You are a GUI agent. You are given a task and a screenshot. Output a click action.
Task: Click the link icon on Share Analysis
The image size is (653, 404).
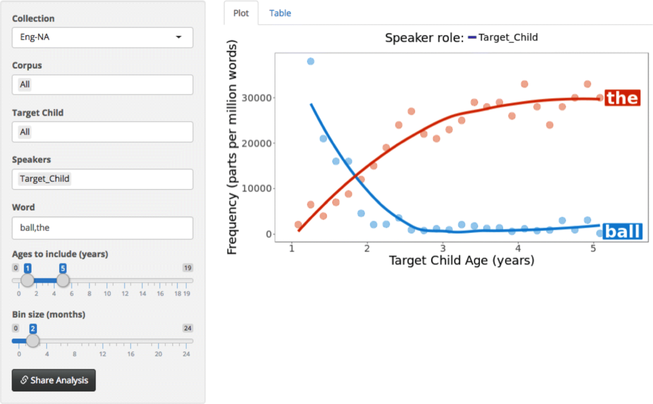24,380
